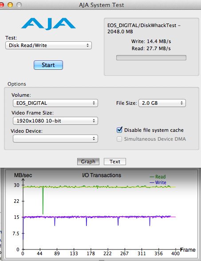Image resolution: width=201 pixels, height=261 pixels.
Task: Click the Volume label
Action: click(21, 95)
